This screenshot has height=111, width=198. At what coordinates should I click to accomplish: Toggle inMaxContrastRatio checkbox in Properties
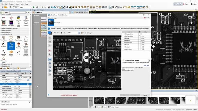17,97
